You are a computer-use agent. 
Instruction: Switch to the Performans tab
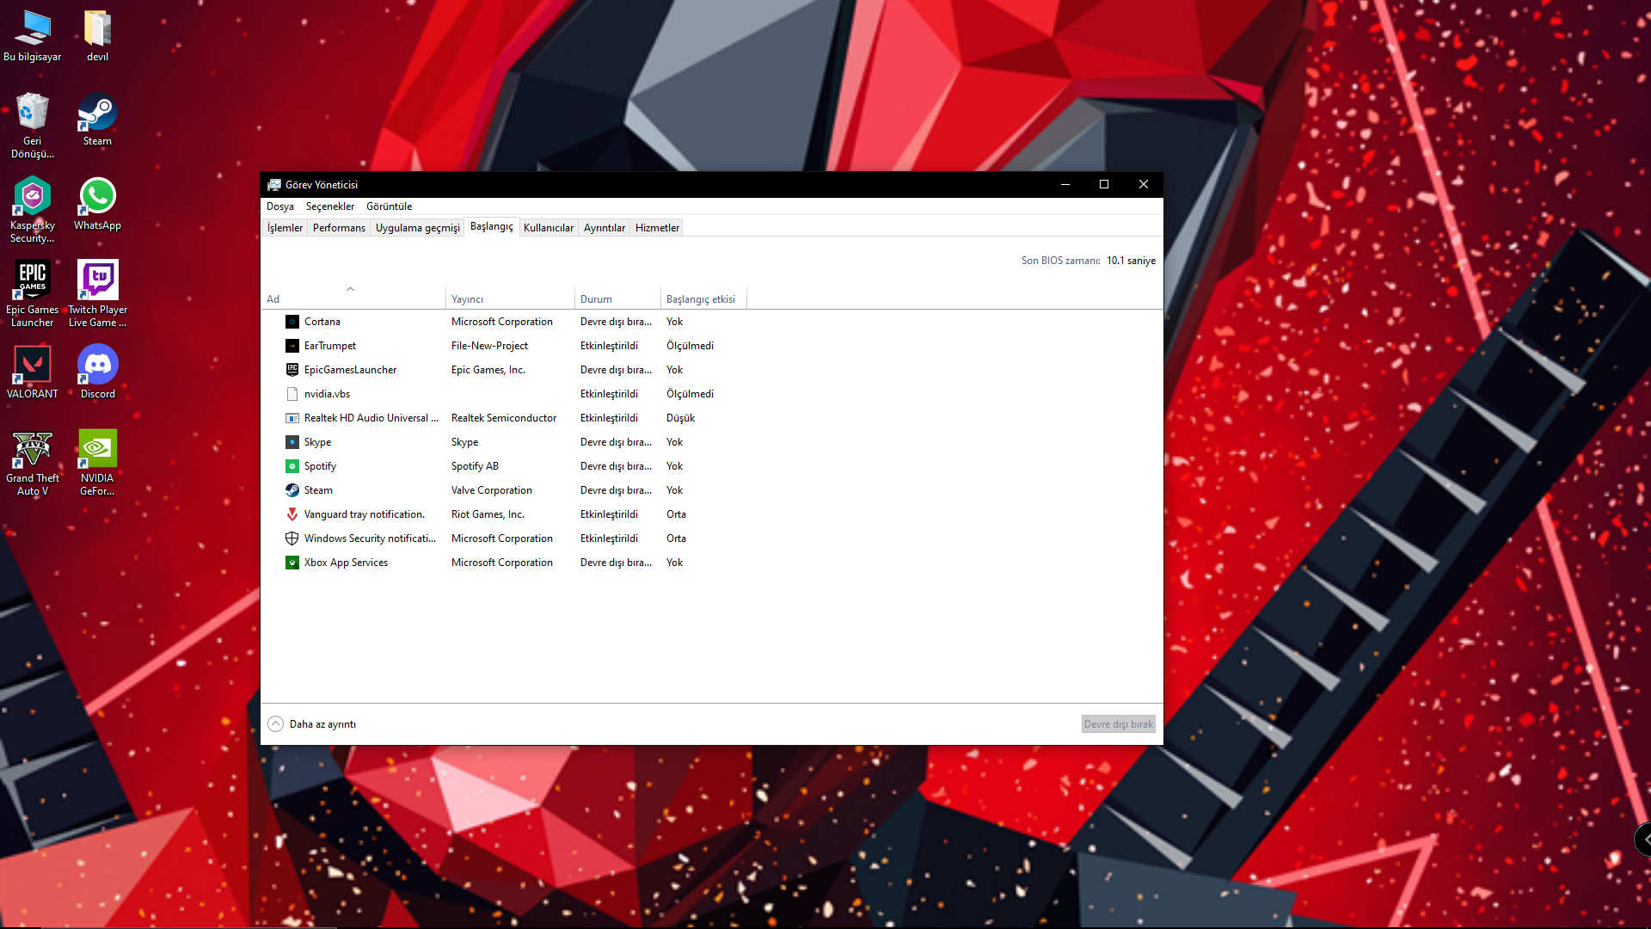point(339,228)
